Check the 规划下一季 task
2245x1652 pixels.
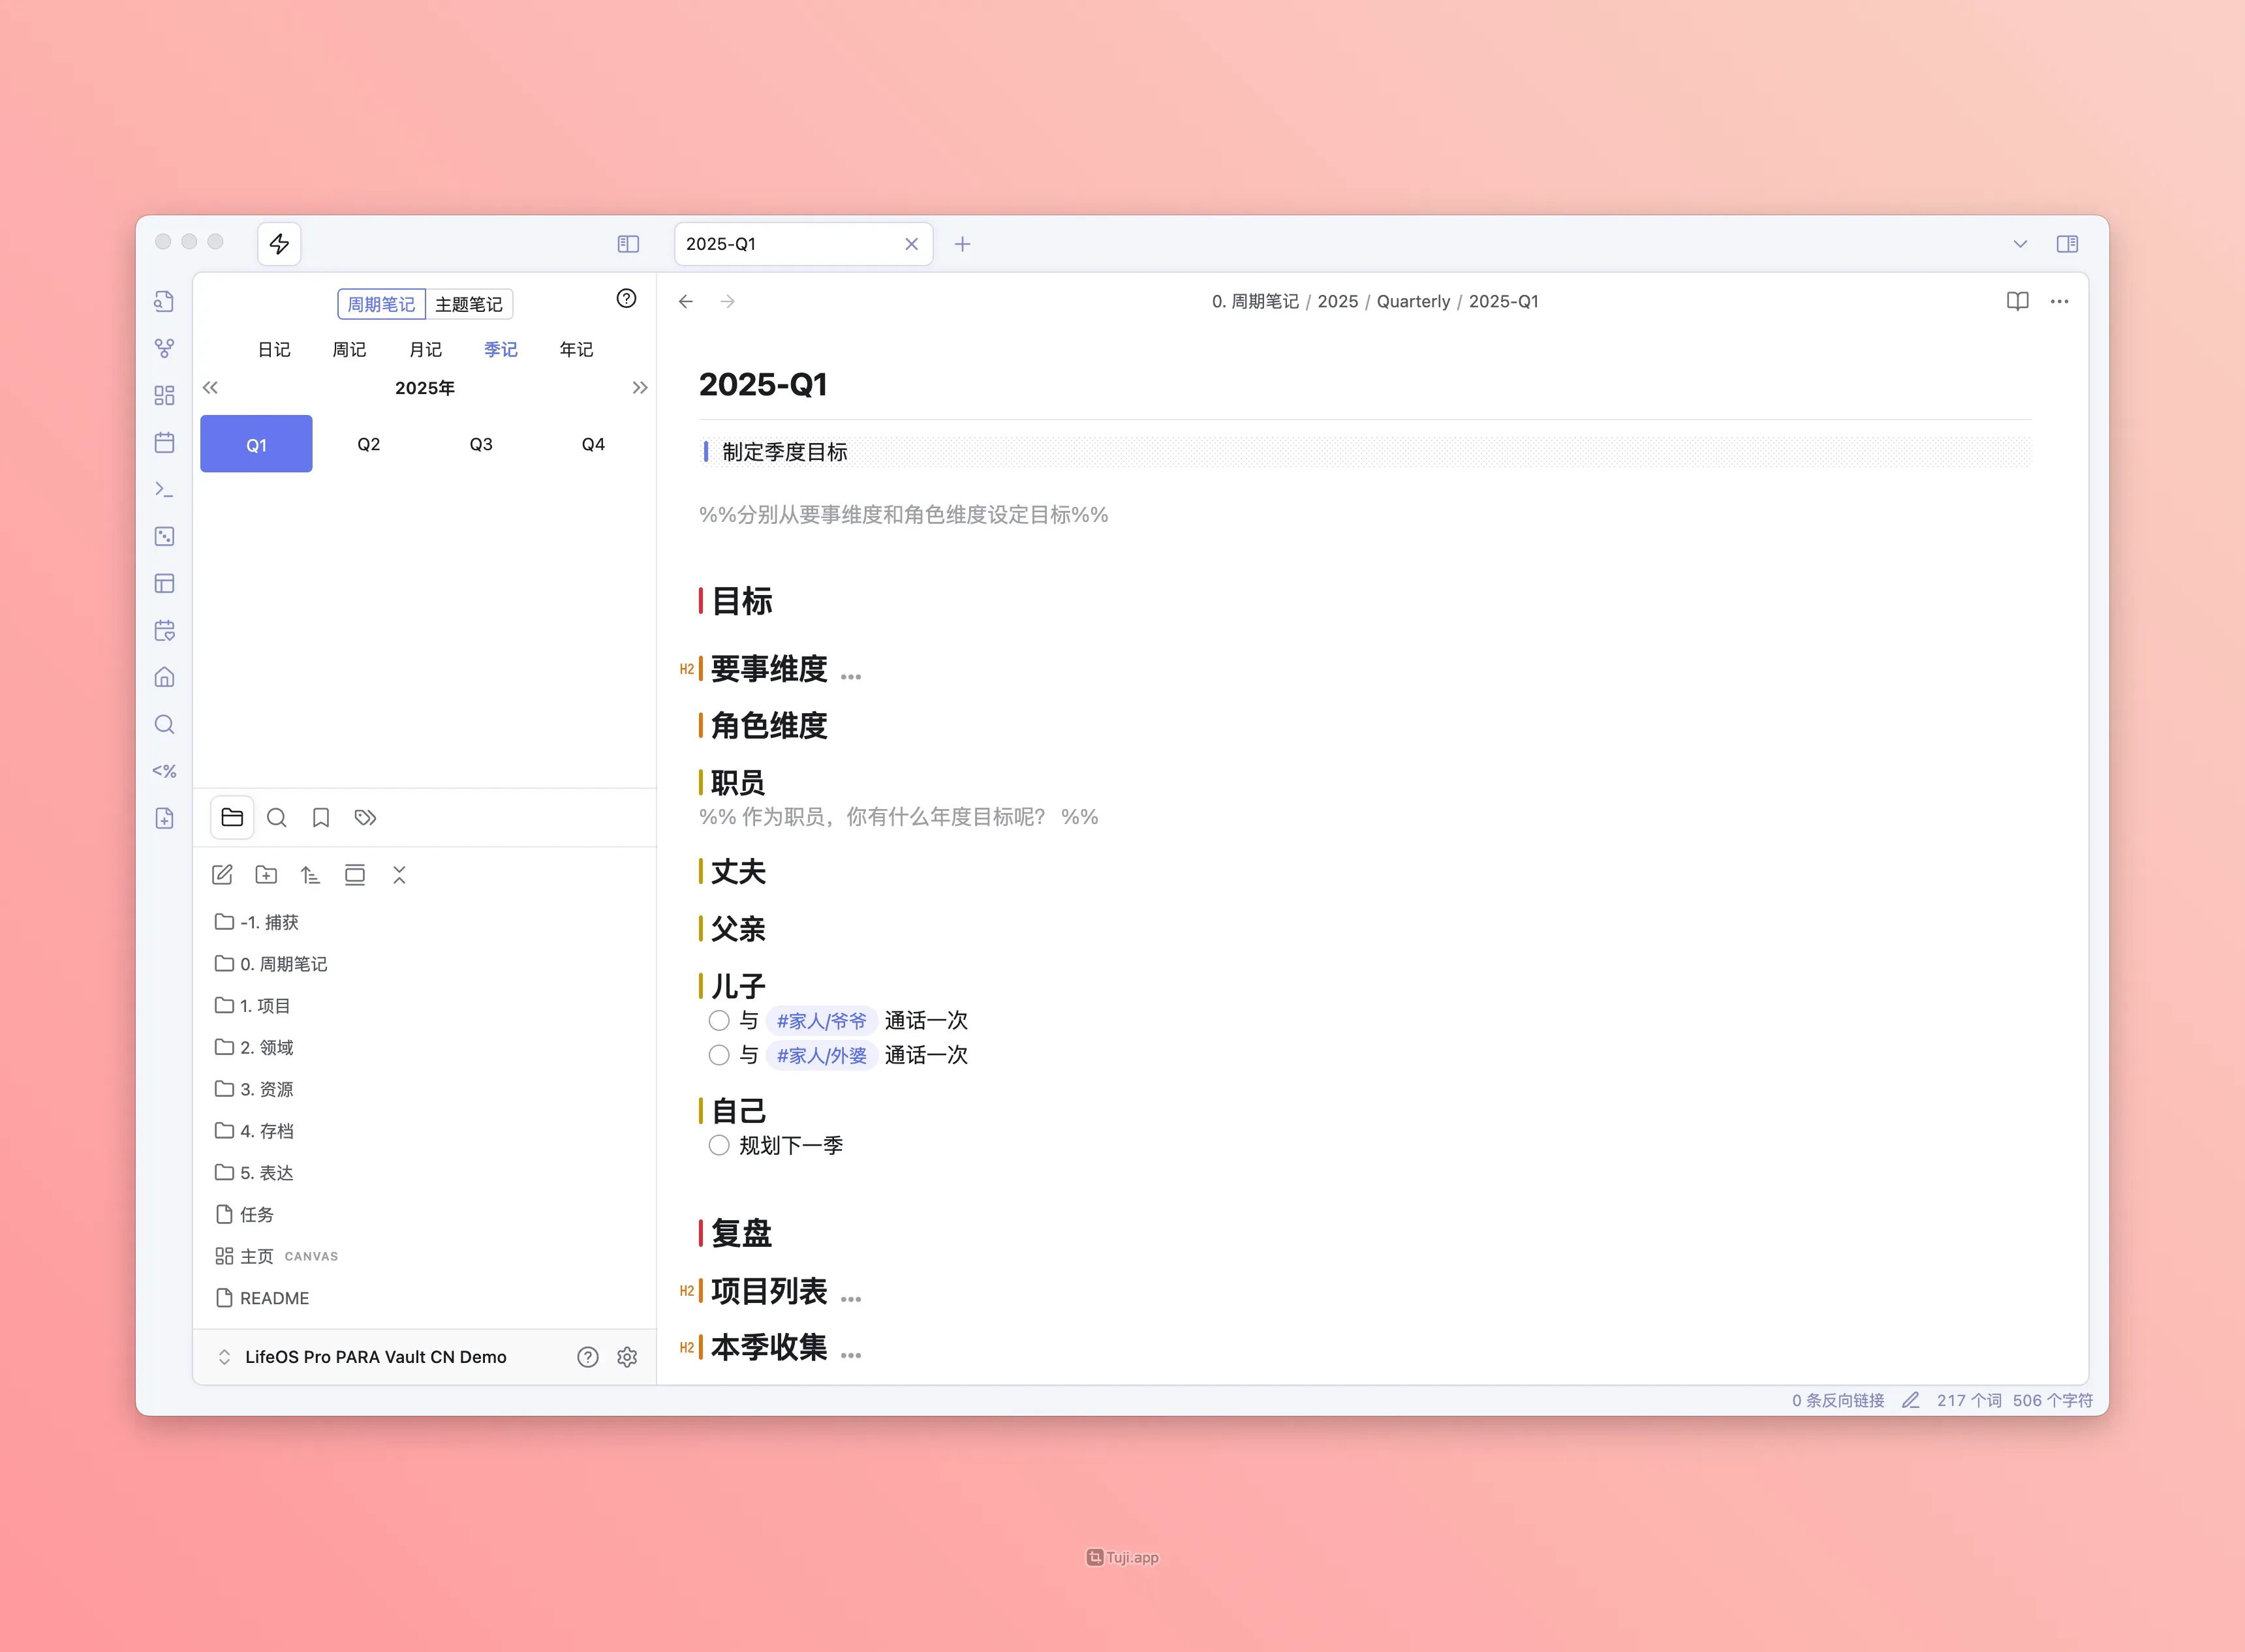[719, 1145]
